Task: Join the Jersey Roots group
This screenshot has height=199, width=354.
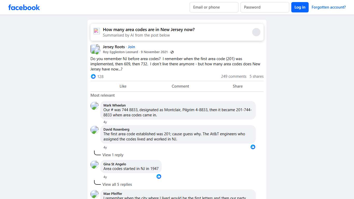Action: point(131,47)
